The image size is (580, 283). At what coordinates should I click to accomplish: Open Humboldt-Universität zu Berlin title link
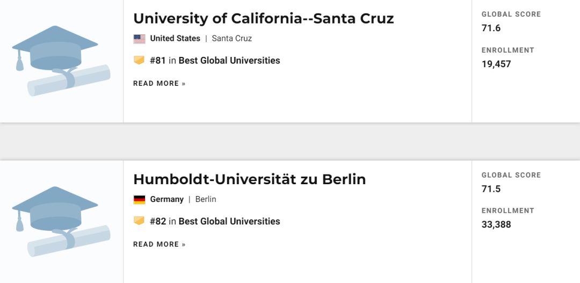tap(250, 179)
